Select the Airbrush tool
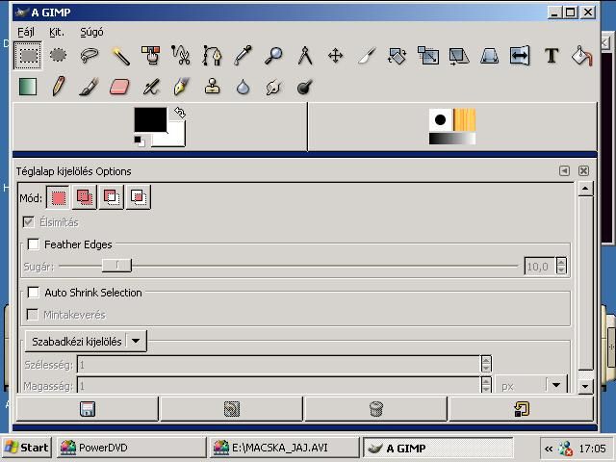This screenshot has width=616, height=462. [151, 87]
